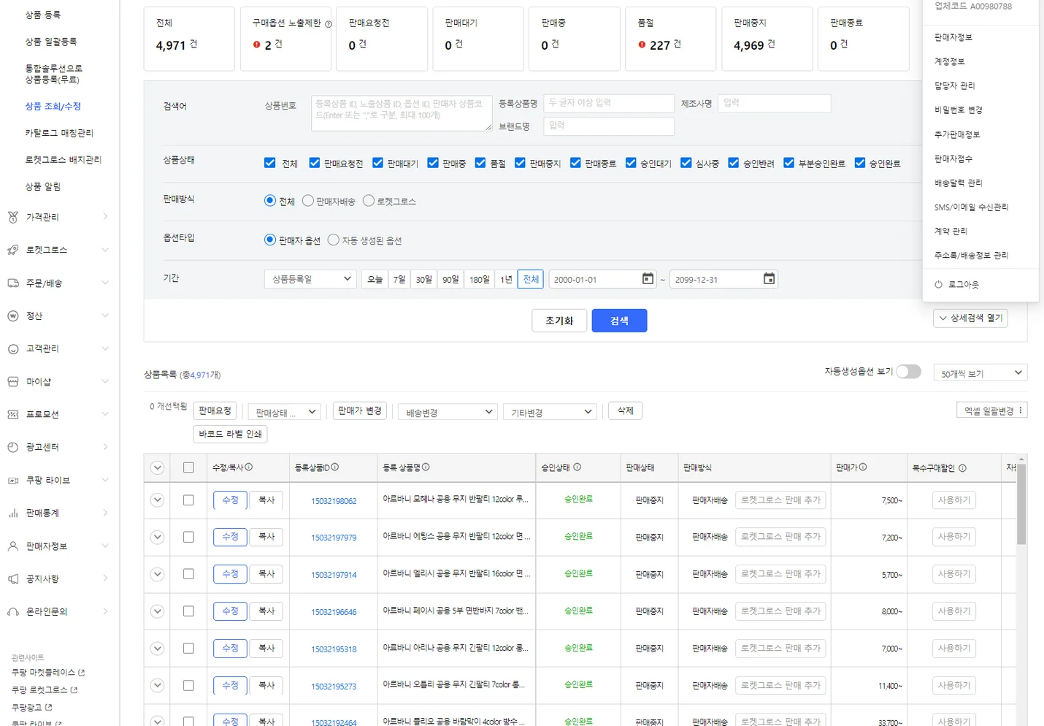Click the 바코드 라벨 인쇄 button
This screenshot has width=1044, height=726.
pyautogui.click(x=230, y=434)
